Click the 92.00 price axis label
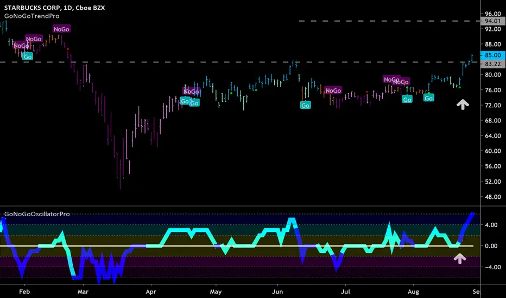 pyautogui.click(x=493, y=29)
